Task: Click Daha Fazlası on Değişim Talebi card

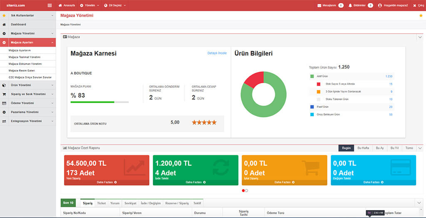Action: tap(373, 182)
